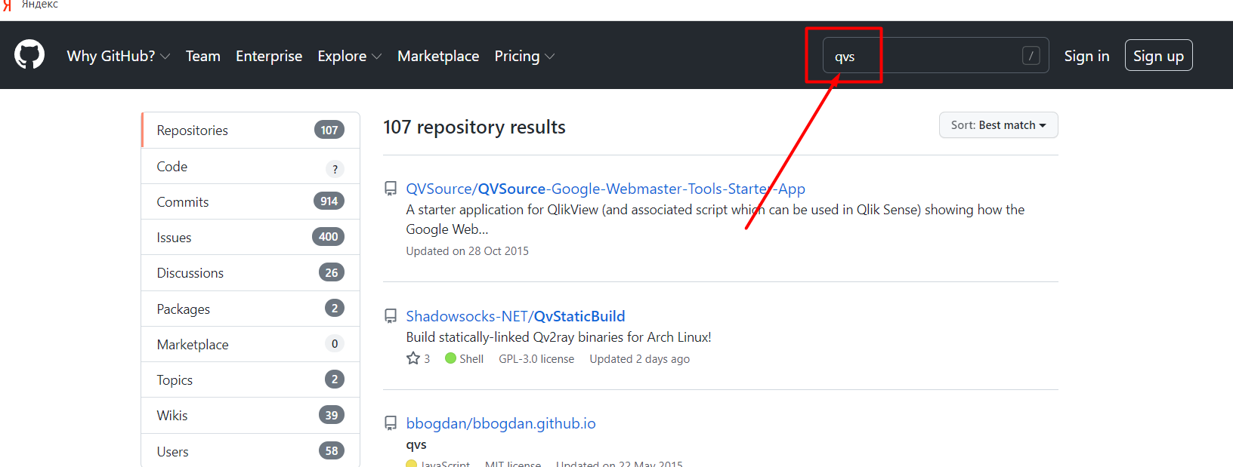Select the sidebar Marketplace filter
This screenshot has width=1233, height=467.
tap(250, 344)
